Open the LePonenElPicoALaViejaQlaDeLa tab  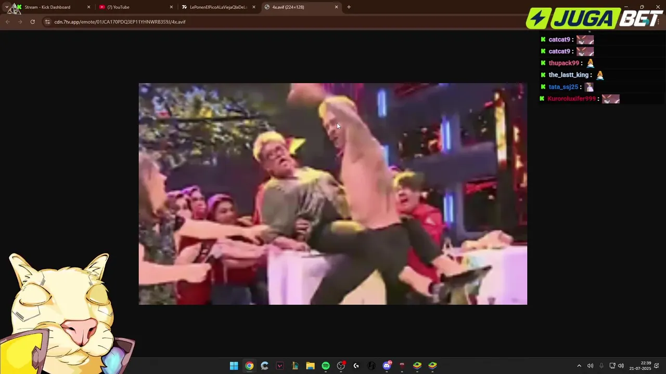(x=219, y=7)
